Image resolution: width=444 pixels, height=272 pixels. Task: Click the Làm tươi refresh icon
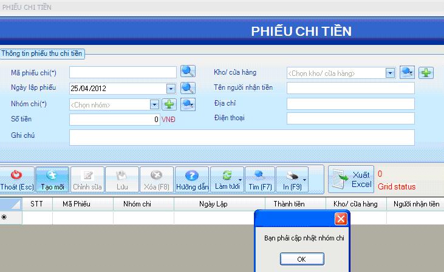(227, 180)
